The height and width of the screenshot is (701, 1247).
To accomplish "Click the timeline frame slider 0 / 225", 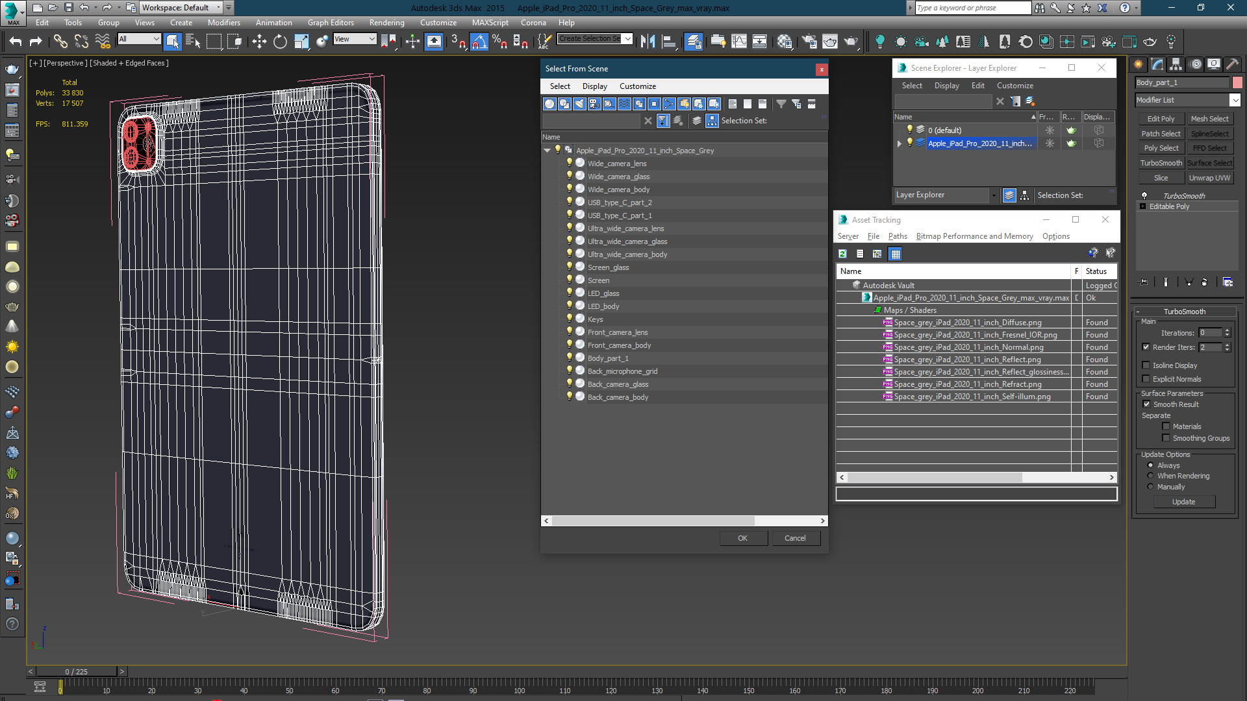I will point(77,672).
